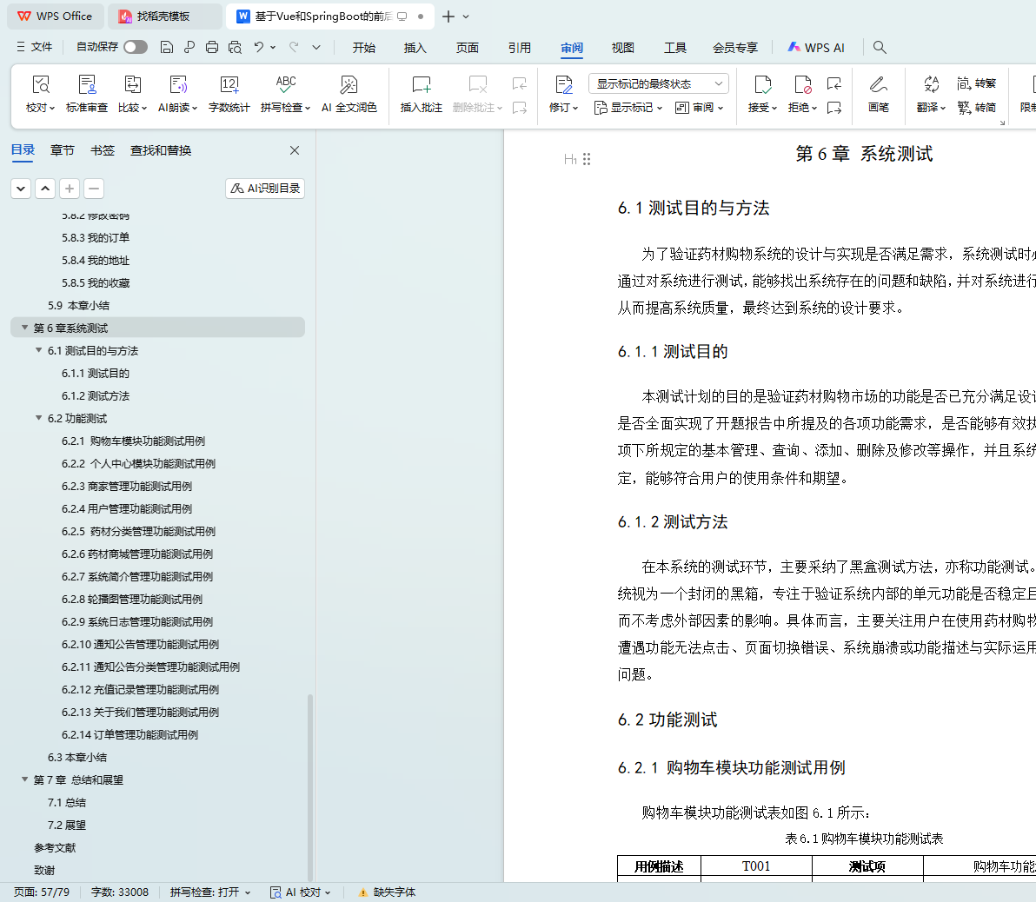The image size is (1036, 902).
Task: Open the 文件 menu
Action: coord(35,47)
